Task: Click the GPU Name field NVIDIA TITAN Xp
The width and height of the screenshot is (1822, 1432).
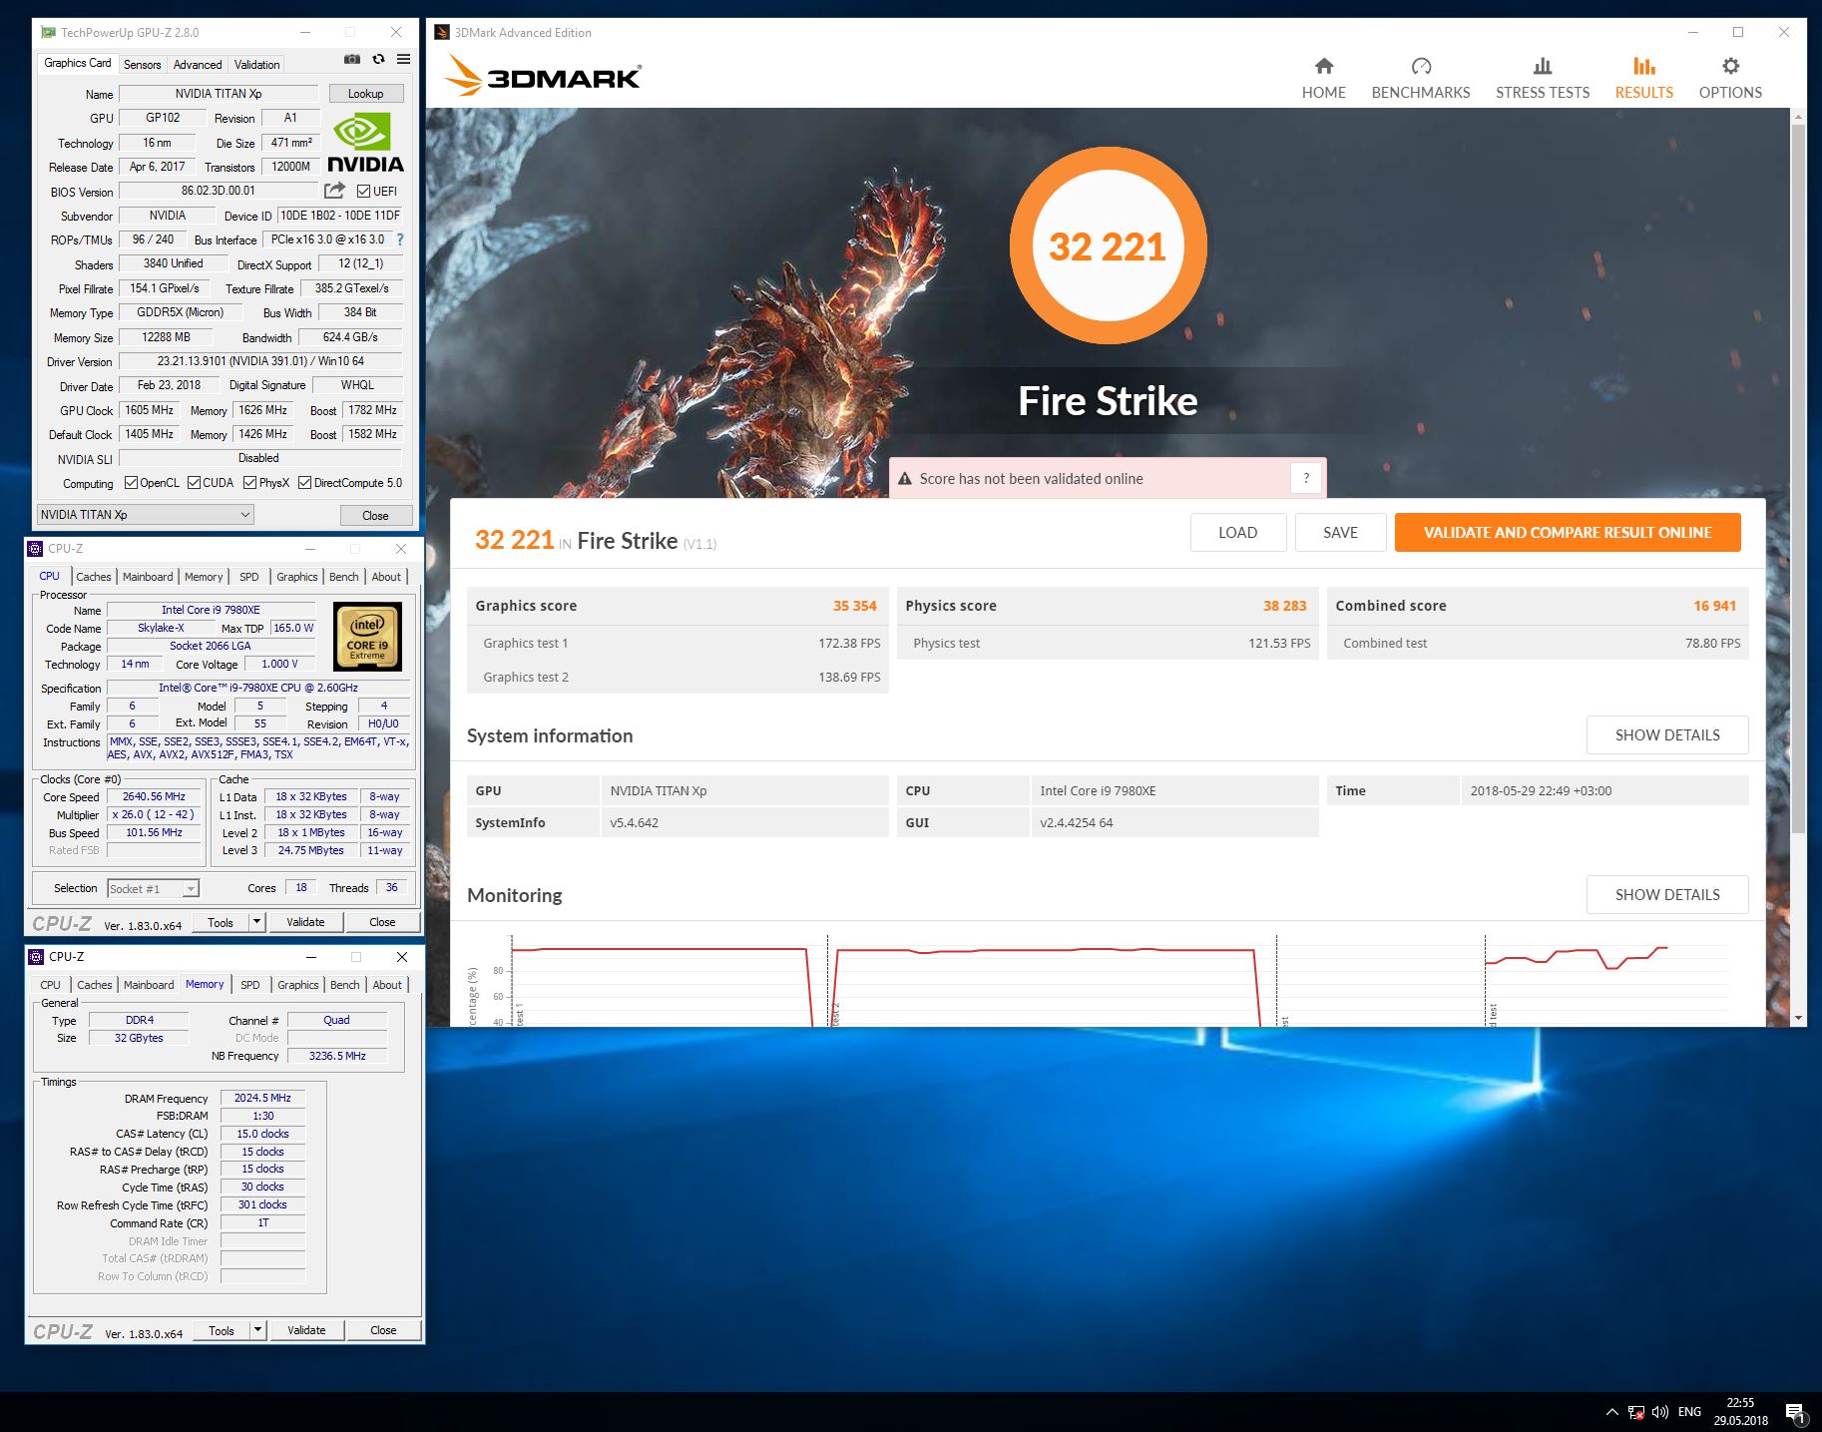Action: [219, 94]
